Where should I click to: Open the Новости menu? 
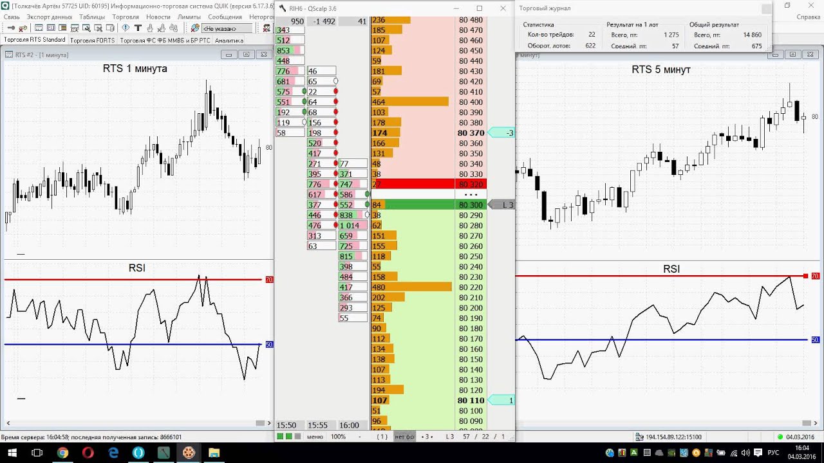click(x=158, y=17)
